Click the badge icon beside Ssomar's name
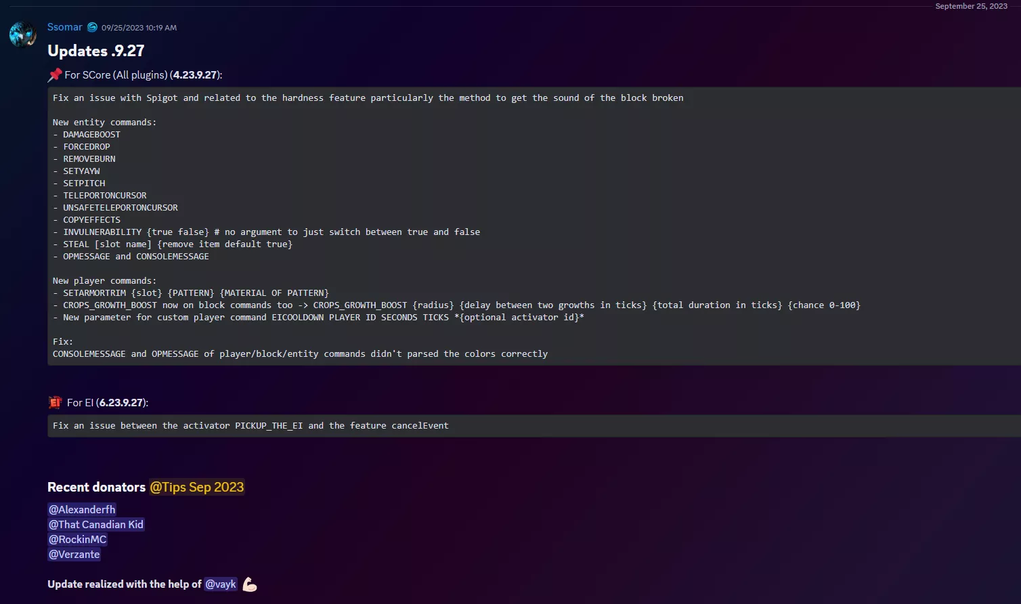 click(92, 27)
